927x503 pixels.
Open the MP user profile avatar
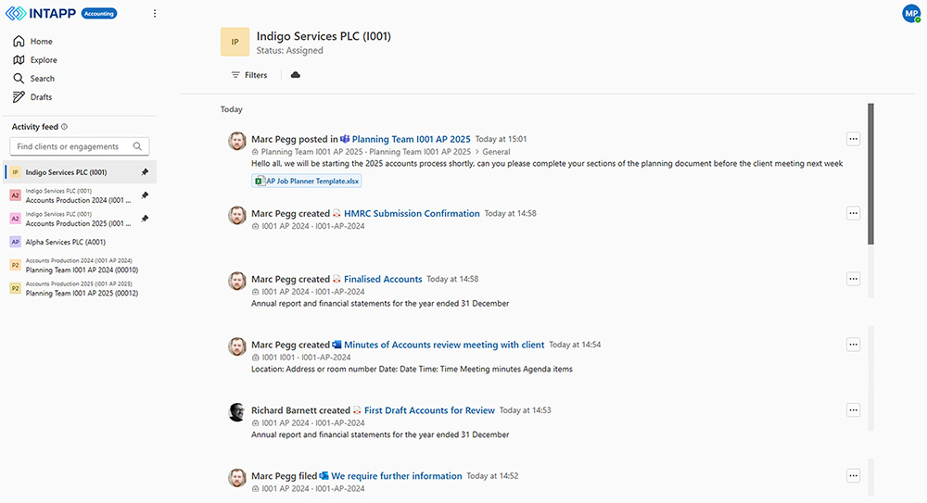coord(910,13)
